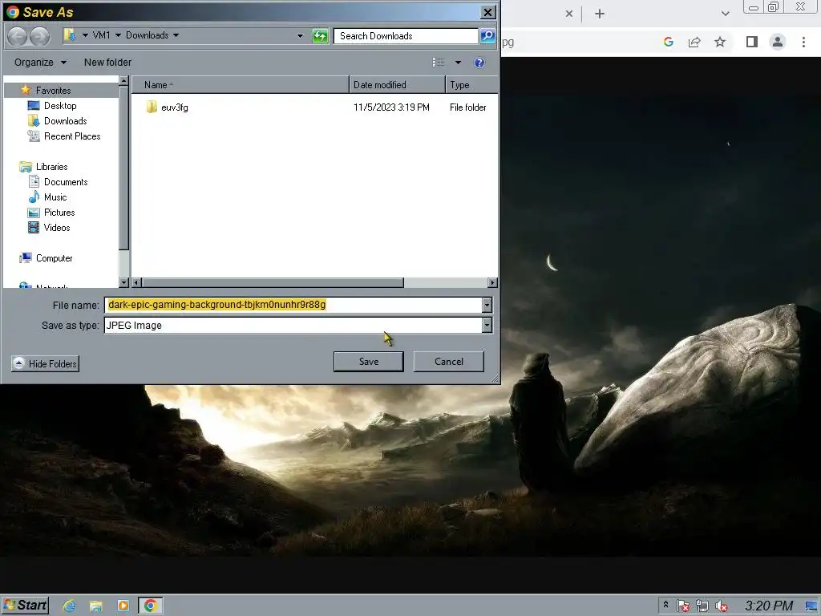Sort by Type column header
Image resolution: width=821 pixels, height=616 pixels.
[x=471, y=85]
